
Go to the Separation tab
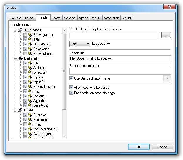click(x=111, y=18)
